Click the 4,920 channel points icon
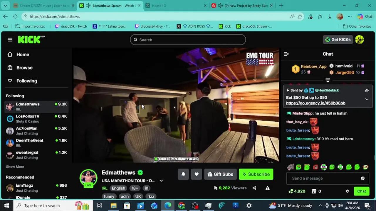This screenshot has width=376, height=211. 291,191
